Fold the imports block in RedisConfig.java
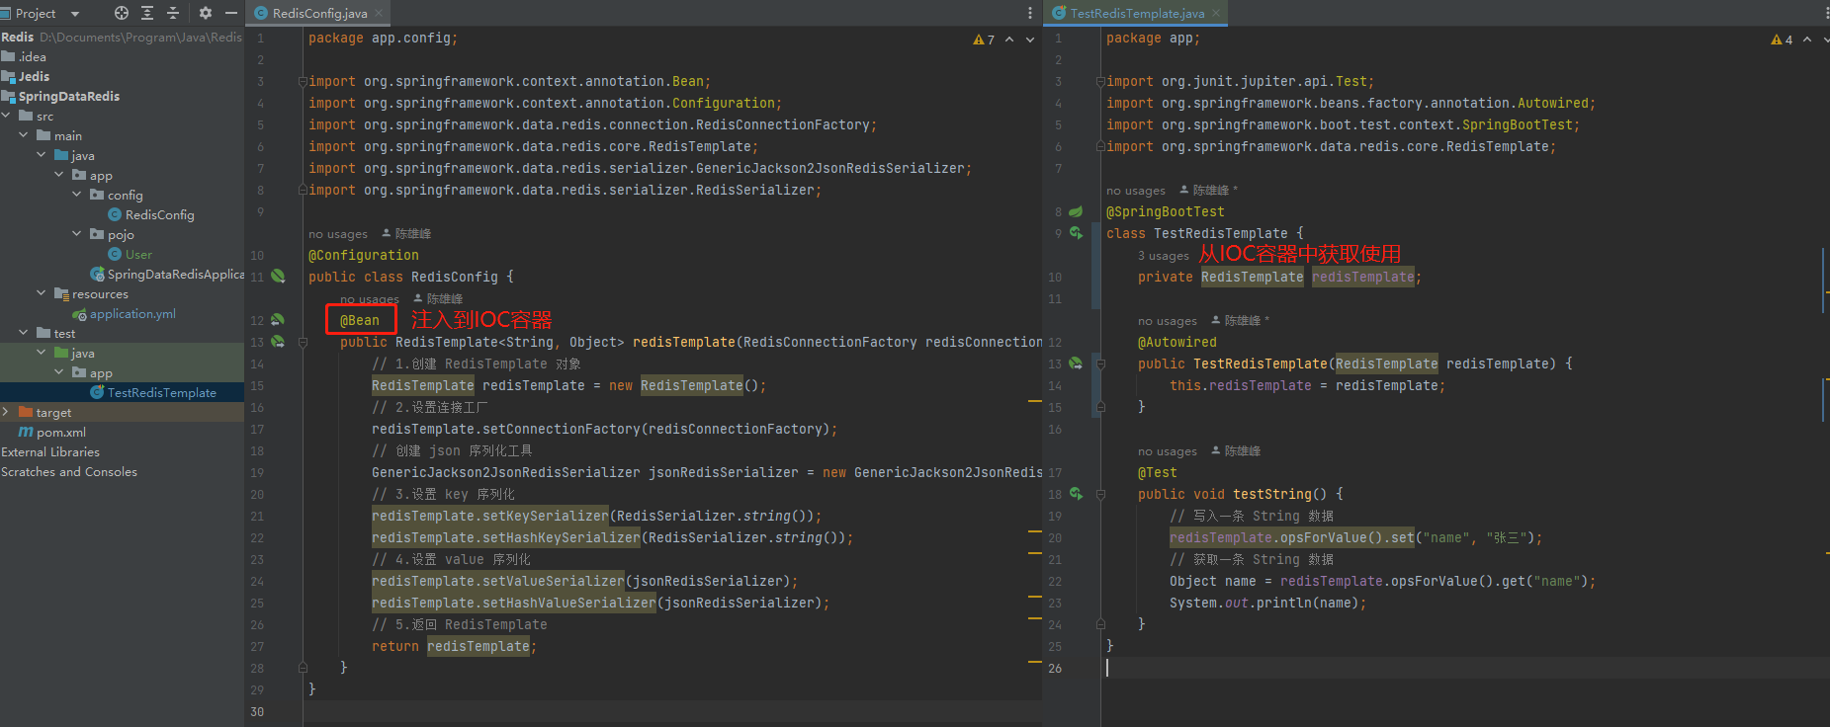Screen dimensions: 1830x727 [303, 81]
